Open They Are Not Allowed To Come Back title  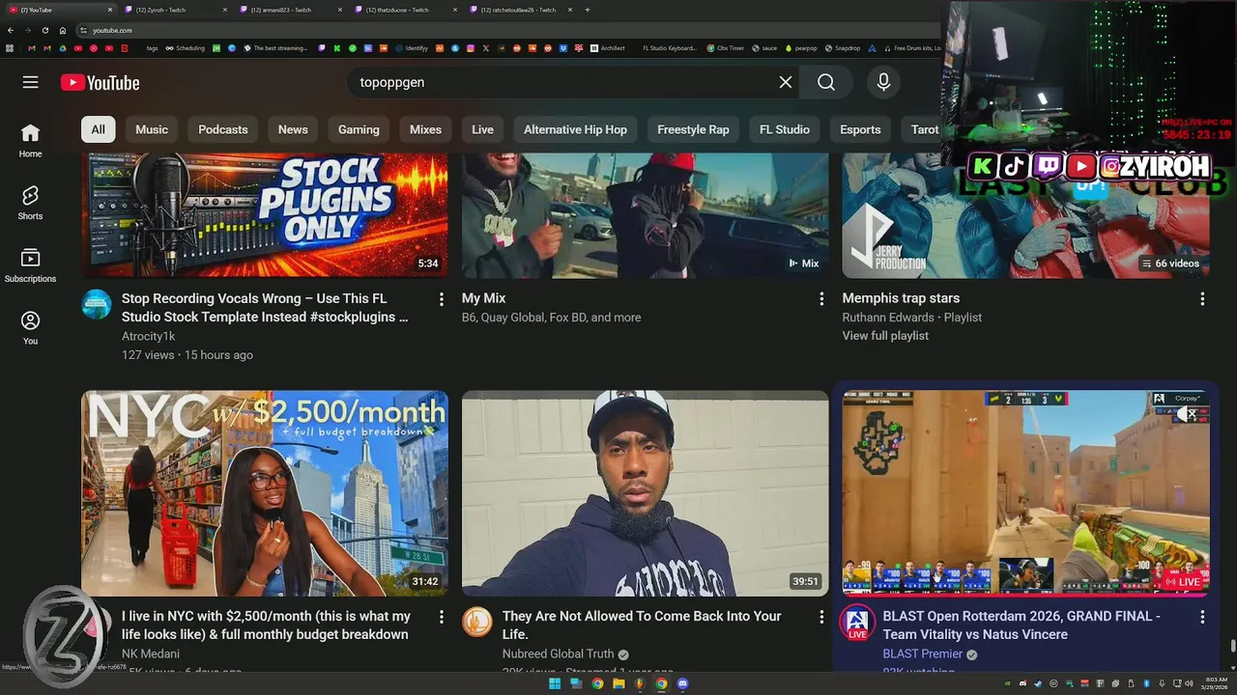coord(642,625)
